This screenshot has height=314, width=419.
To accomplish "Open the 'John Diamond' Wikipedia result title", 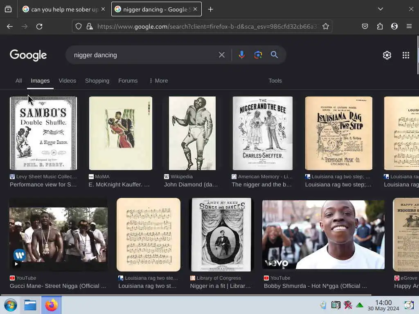I will [191, 184].
